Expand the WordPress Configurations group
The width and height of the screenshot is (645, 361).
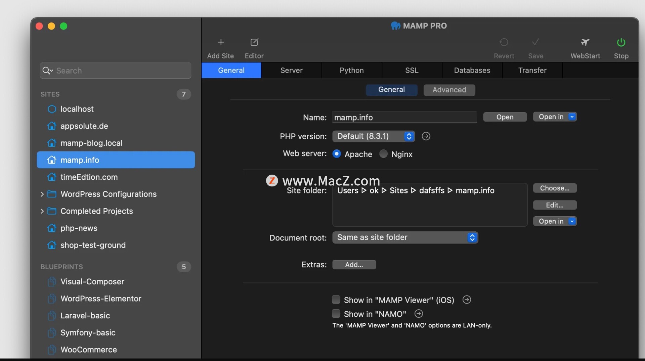(42, 194)
